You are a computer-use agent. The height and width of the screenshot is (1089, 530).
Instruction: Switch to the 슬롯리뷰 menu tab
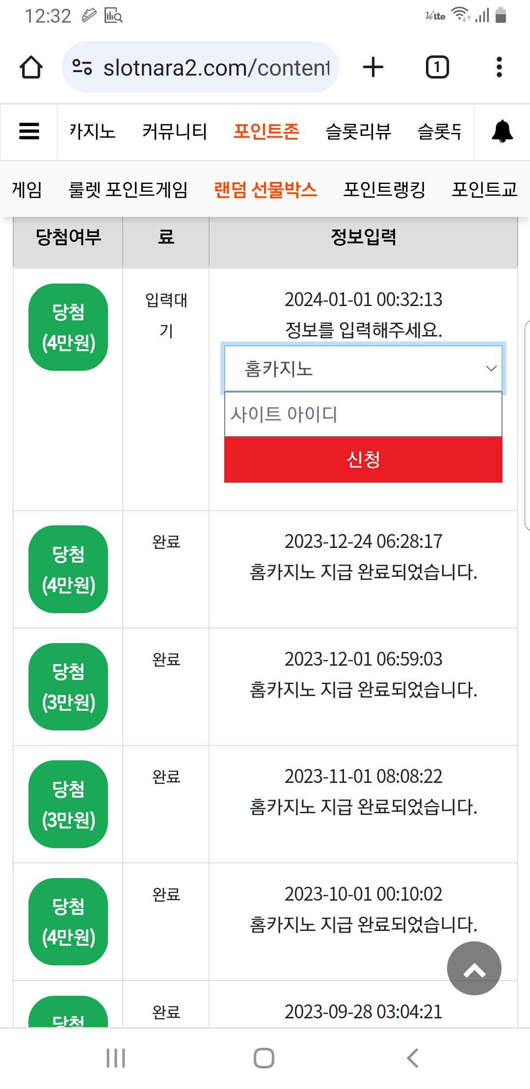tap(358, 131)
